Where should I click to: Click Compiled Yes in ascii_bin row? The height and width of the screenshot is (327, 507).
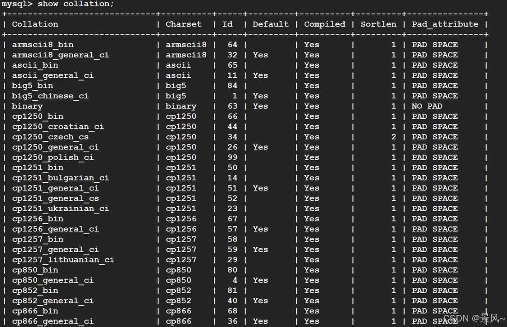point(312,65)
